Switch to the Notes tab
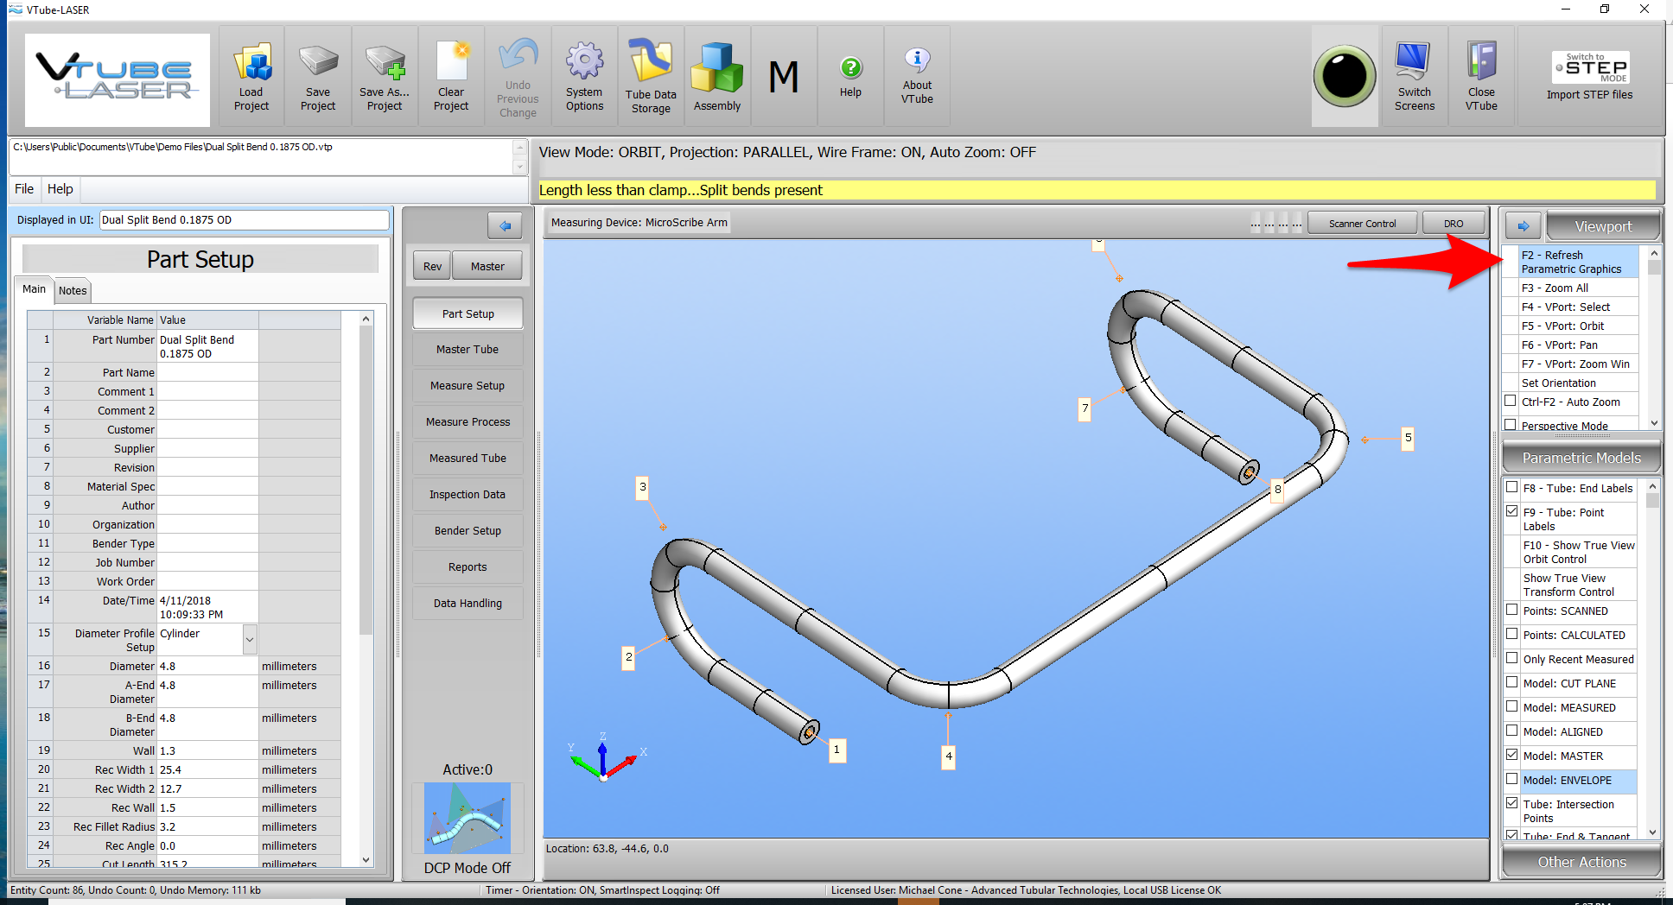 click(x=73, y=291)
